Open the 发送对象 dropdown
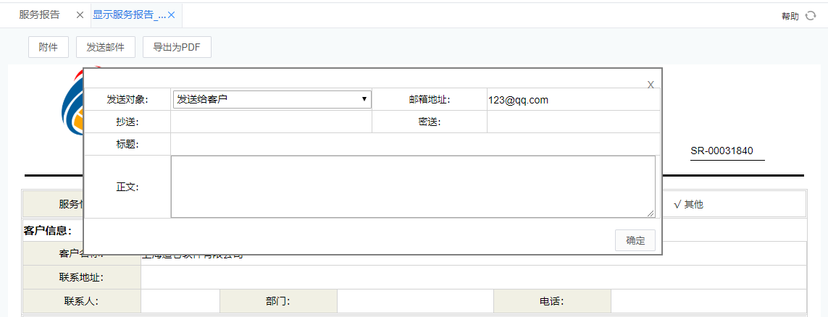The height and width of the screenshot is (317, 828). [x=272, y=100]
